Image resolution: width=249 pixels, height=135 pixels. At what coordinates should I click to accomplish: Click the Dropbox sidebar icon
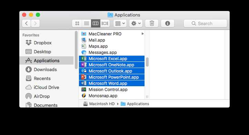click(29, 43)
